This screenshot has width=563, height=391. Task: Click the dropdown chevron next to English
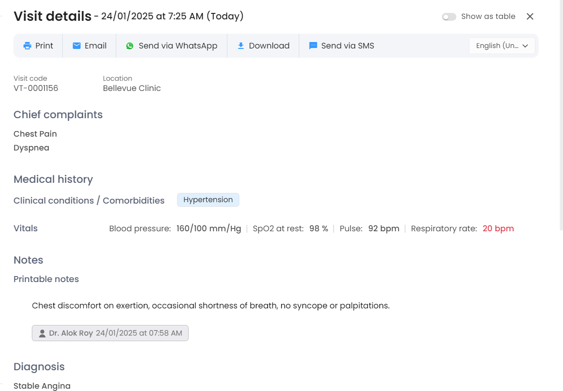click(x=525, y=46)
